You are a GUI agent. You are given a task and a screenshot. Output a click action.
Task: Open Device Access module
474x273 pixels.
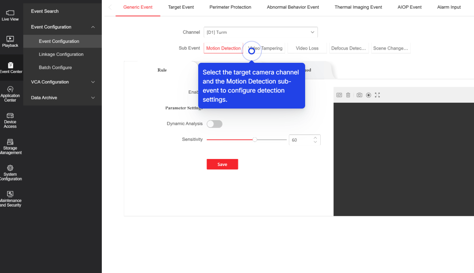click(x=11, y=120)
